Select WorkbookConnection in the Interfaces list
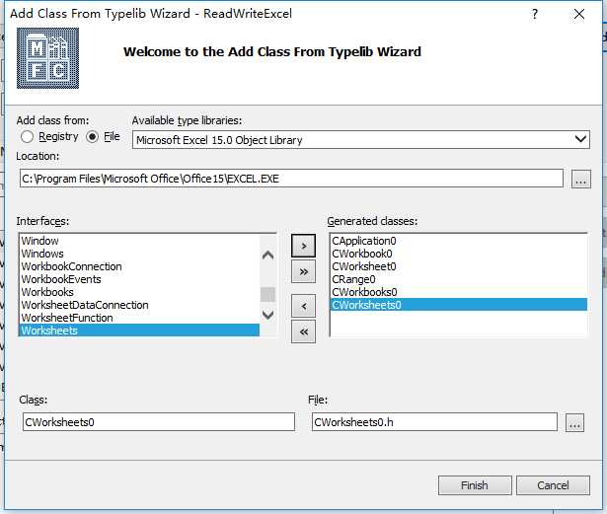 (x=139, y=266)
